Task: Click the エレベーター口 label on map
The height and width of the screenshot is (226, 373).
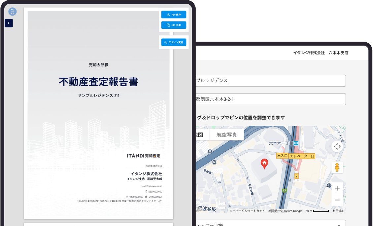Action: 302,156
